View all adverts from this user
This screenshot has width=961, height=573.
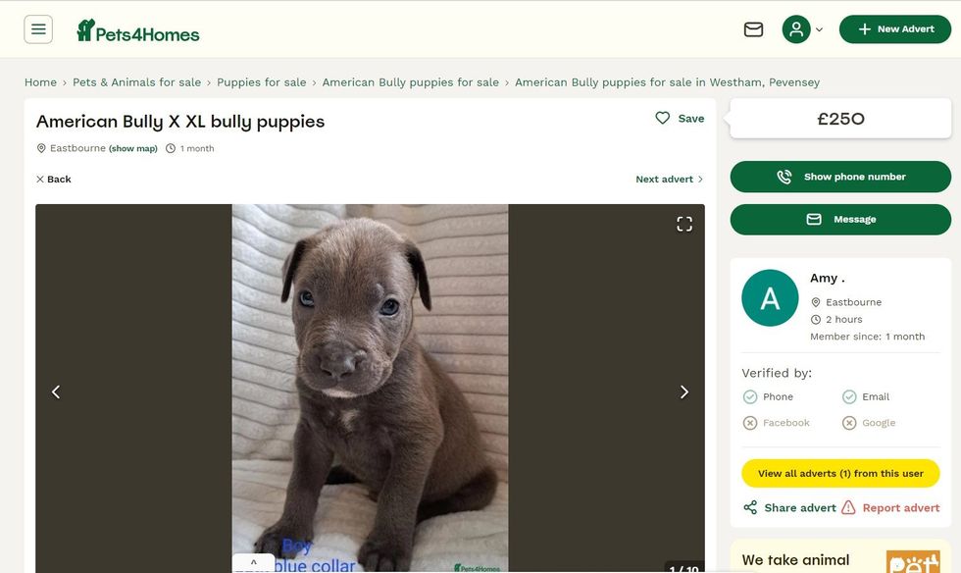[x=840, y=473]
